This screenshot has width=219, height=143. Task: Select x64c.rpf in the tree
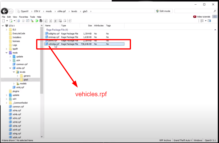click(16, 118)
